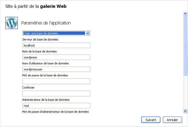Click the 'Confirmer' label text
The image size is (188, 127).
point(28,88)
